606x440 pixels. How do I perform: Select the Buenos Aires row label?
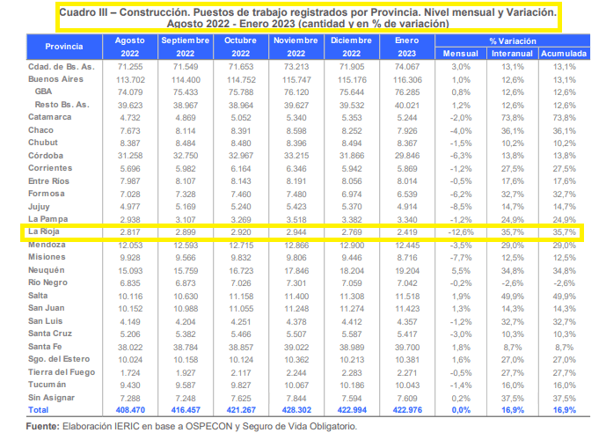coord(55,79)
